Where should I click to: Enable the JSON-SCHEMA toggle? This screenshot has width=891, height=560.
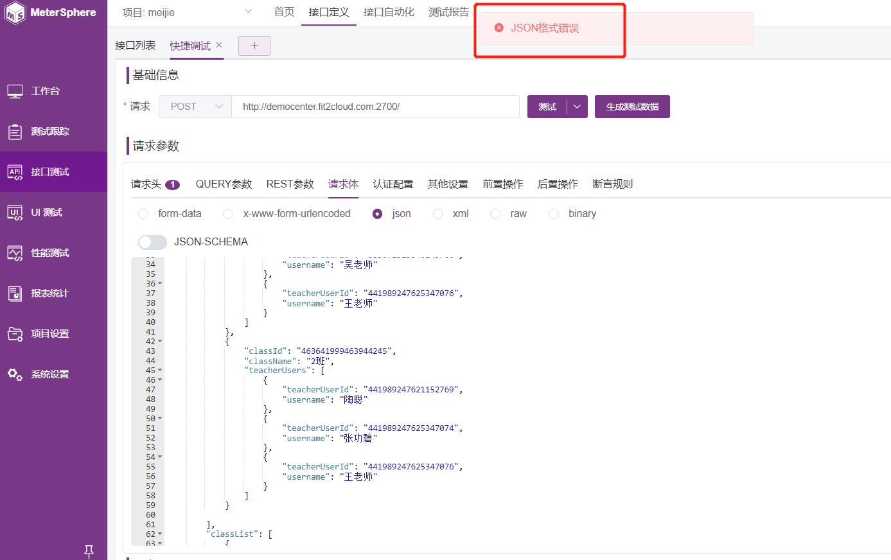[x=152, y=242]
